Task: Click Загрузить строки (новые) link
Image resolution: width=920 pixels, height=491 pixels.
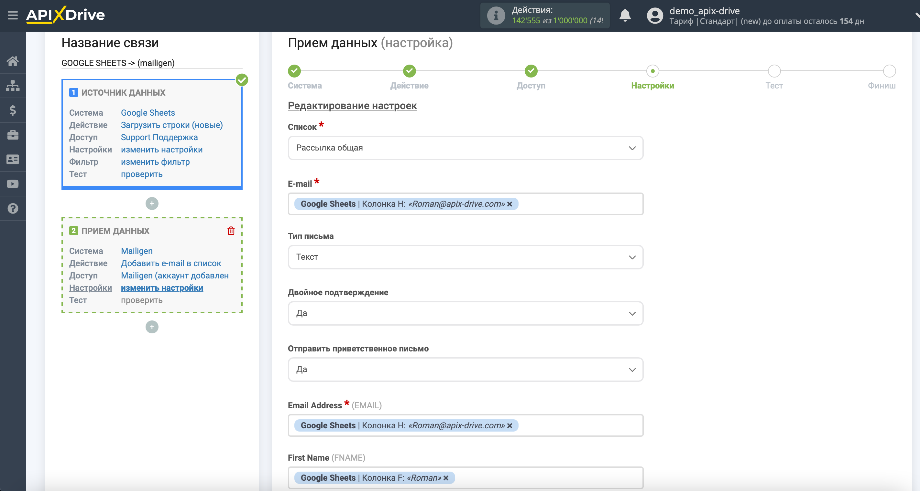Action: tap(172, 125)
